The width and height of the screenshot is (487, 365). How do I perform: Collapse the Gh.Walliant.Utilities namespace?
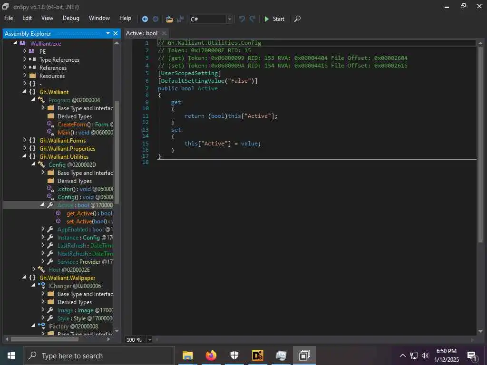[x=24, y=156]
